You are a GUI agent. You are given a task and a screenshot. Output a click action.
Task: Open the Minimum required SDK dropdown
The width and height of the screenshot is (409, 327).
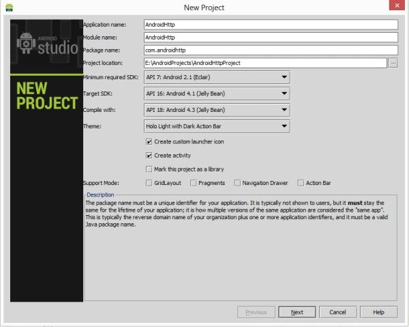pos(217,77)
